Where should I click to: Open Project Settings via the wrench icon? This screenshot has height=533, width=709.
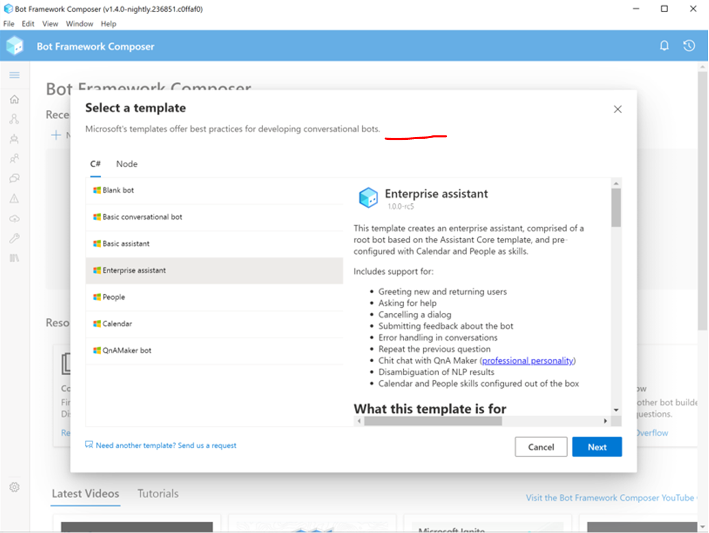coord(15,238)
